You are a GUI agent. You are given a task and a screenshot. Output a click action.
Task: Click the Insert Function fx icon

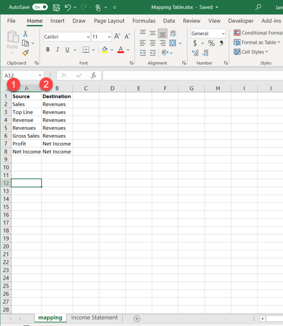click(x=94, y=75)
